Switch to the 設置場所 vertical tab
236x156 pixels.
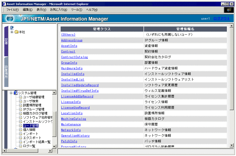pos(6,72)
